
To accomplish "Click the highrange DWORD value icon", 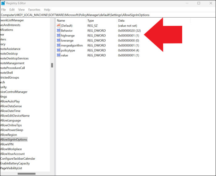I will tap(59, 36).
